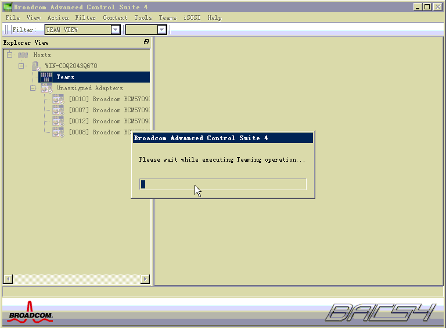
Task: Click the Unassigned Adapters folder icon
Action: [46, 88]
